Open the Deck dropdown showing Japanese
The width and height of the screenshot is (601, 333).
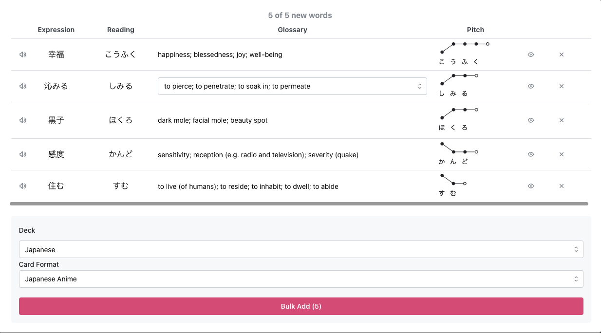(300, 249)
